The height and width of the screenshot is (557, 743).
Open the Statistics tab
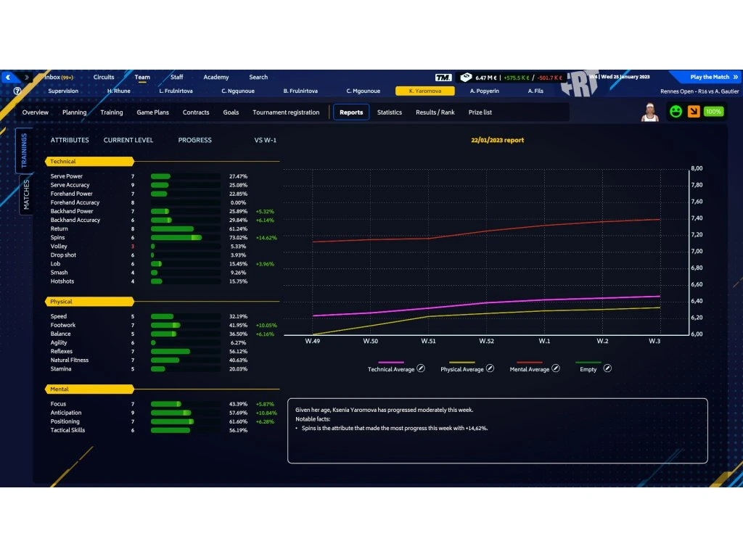pyautogui.click(x=390, y=112)
